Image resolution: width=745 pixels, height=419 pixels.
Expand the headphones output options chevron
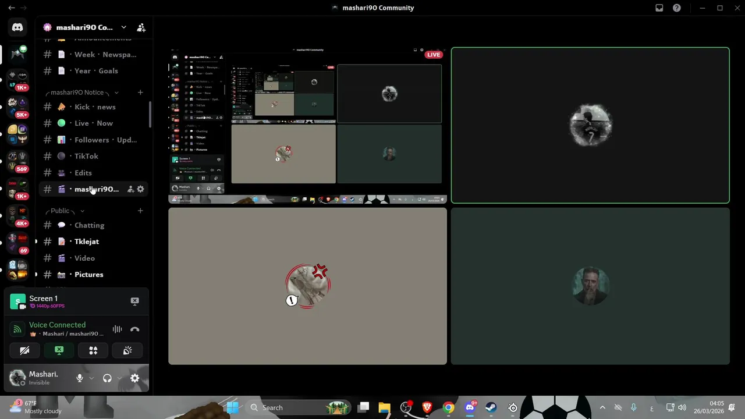119,378
